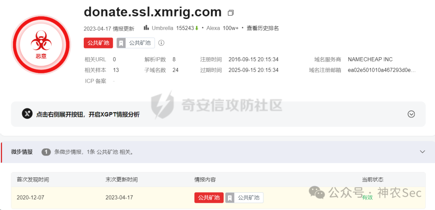Image resolution: width=435 pixels, height=210 pixels.
Task: Click the red 公共矿池 tag under the domain
Action: click(98, 43)
